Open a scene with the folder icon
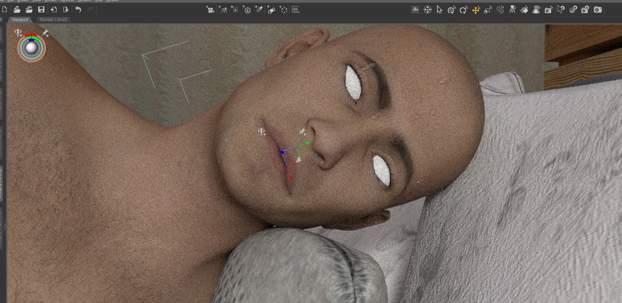The width and height of the screenshot is (622, 303). 17,10
